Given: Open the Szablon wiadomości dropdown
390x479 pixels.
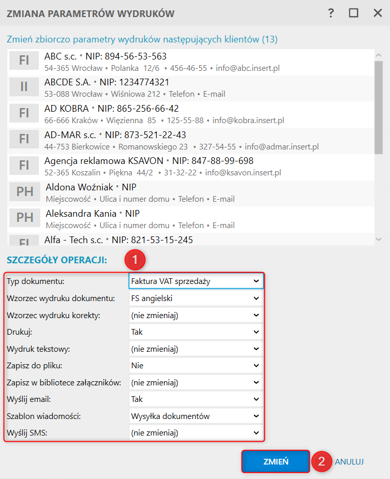Looking at the screenshot, I should tap(196, 416).
